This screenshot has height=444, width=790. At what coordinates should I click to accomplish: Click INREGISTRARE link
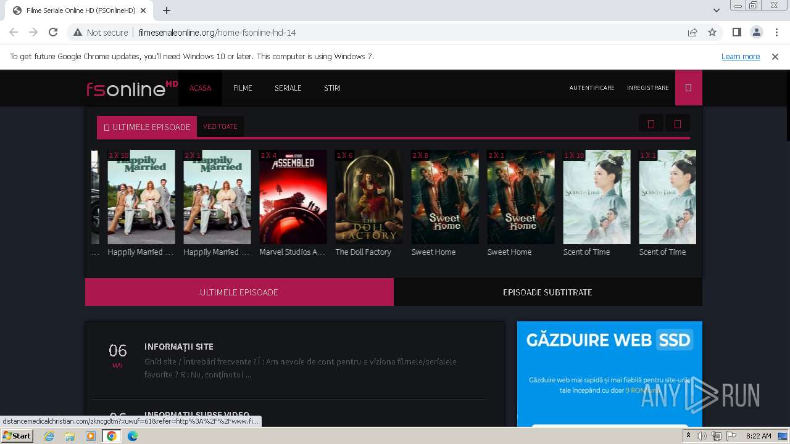[648, 88]
